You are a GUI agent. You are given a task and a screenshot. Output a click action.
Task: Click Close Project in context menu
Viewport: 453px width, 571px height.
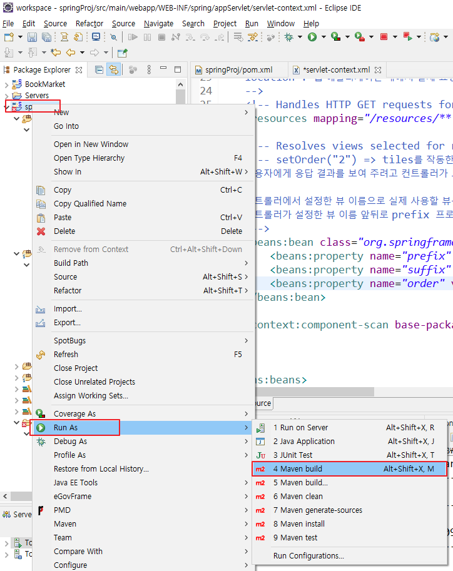point(143,368)
